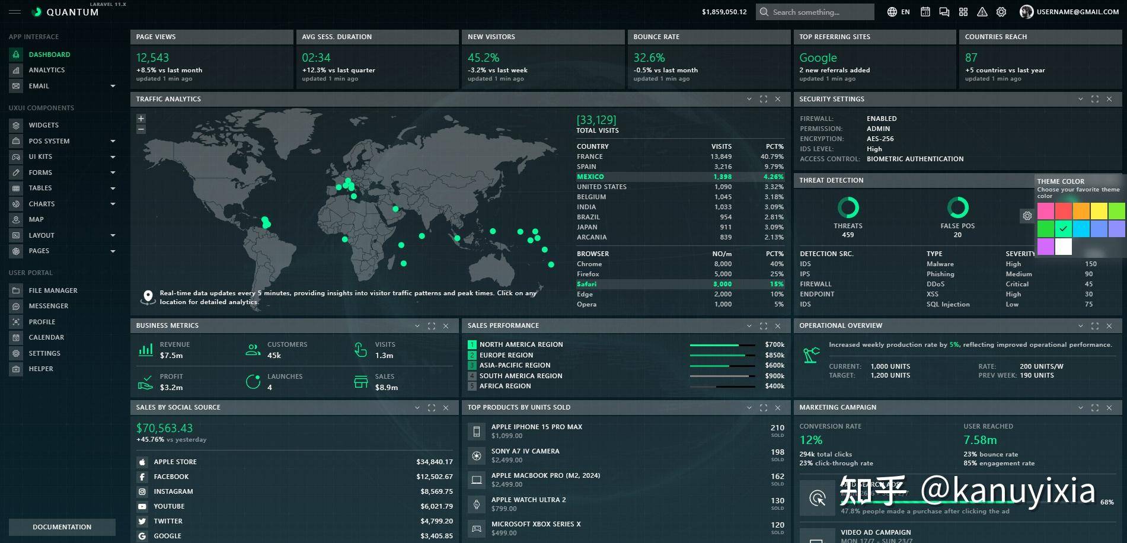
Task: Click the Apple Watch Ultra 2 icon
Action: [476, 504]
